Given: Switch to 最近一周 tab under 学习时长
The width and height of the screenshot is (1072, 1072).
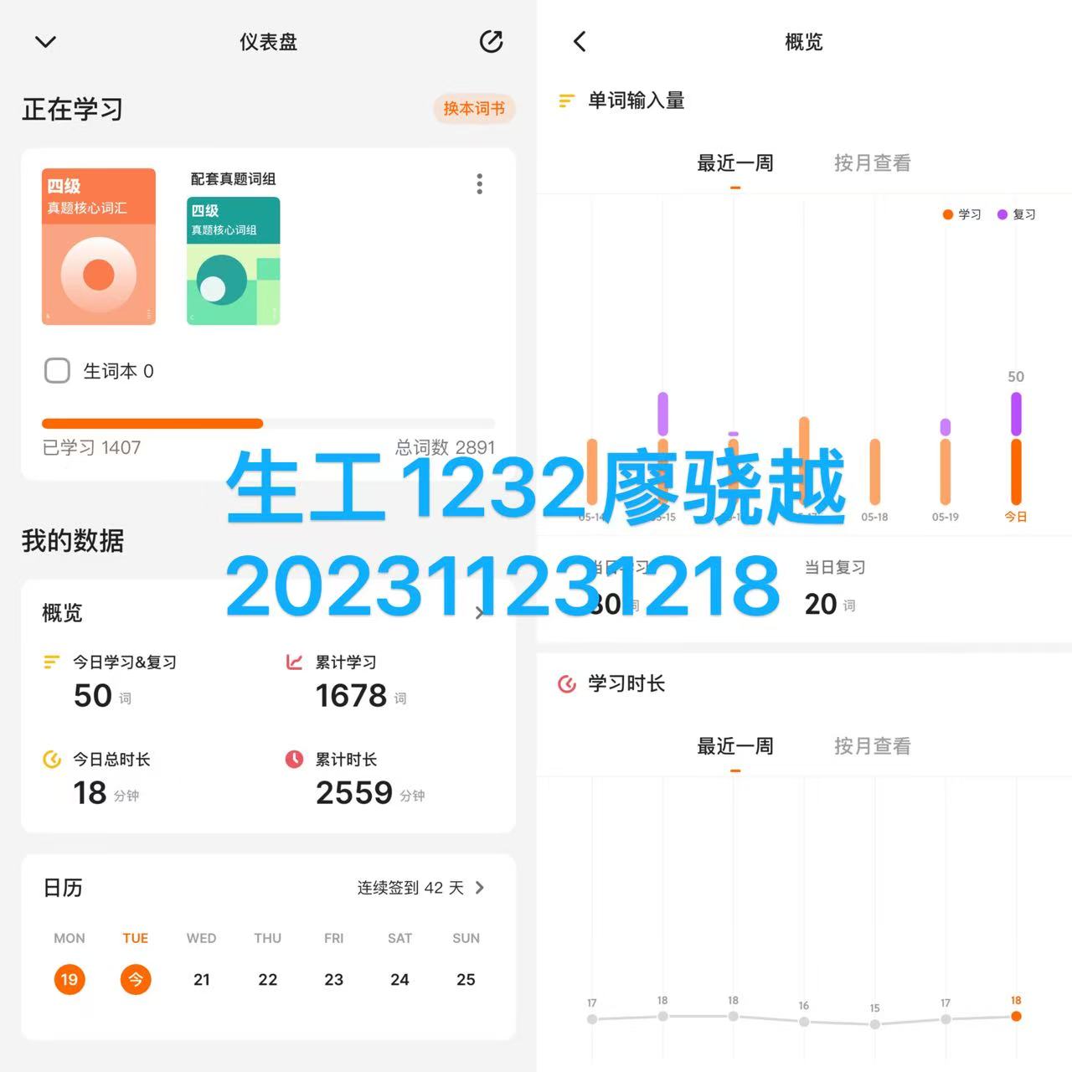Looking at the screenshot, I should pyautogui.click(x=735, y=746).
